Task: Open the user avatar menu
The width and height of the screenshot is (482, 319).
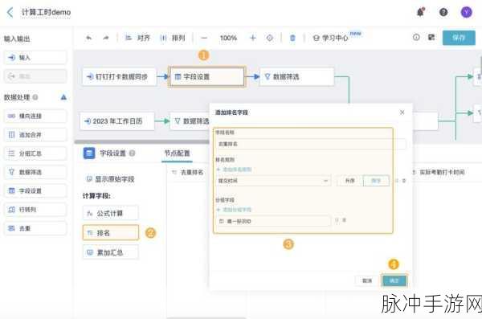Action: [x=466, y=12]
